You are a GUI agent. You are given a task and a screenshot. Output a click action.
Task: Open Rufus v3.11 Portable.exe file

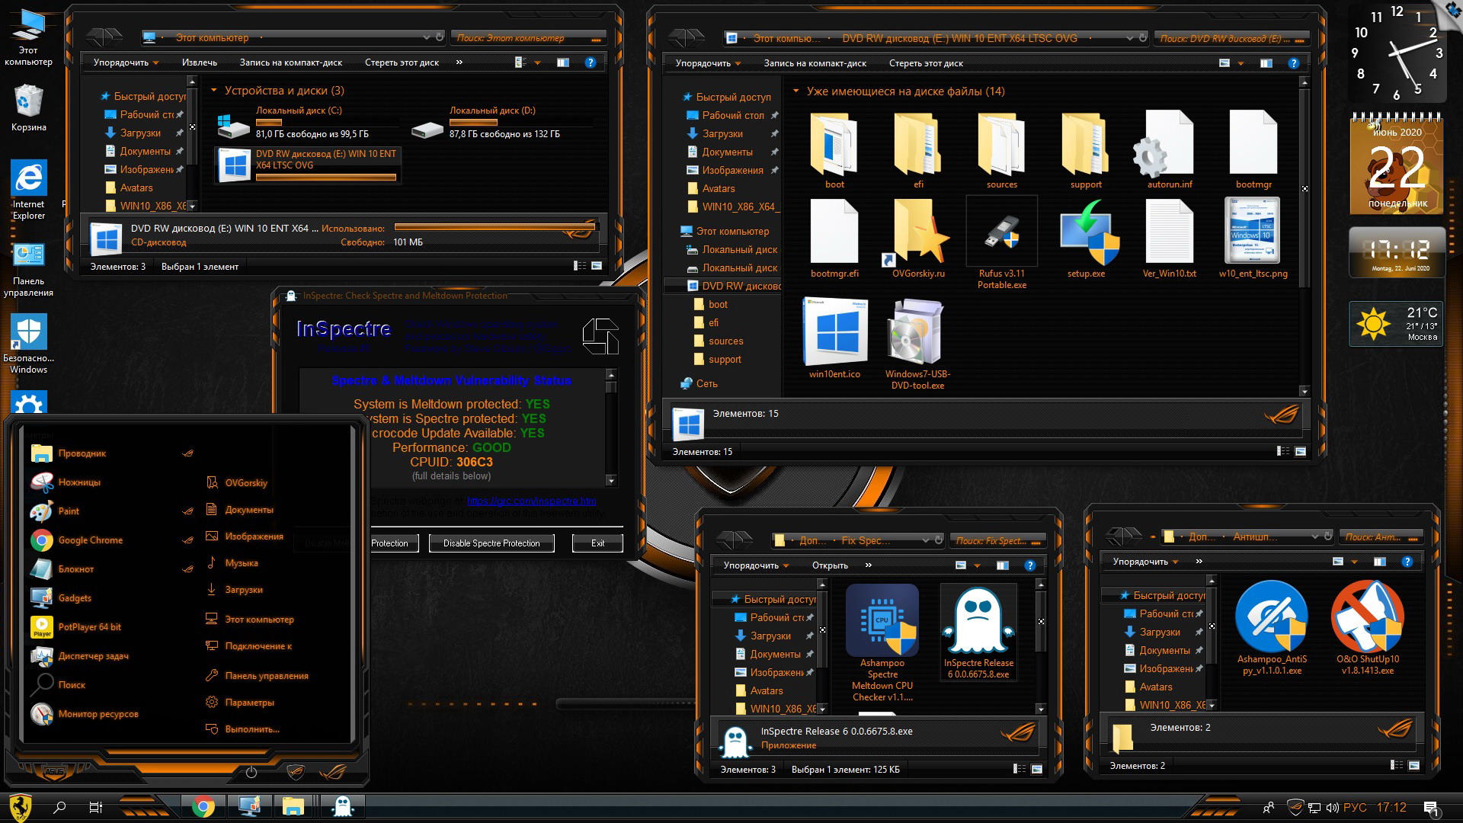coord(1001,244)
